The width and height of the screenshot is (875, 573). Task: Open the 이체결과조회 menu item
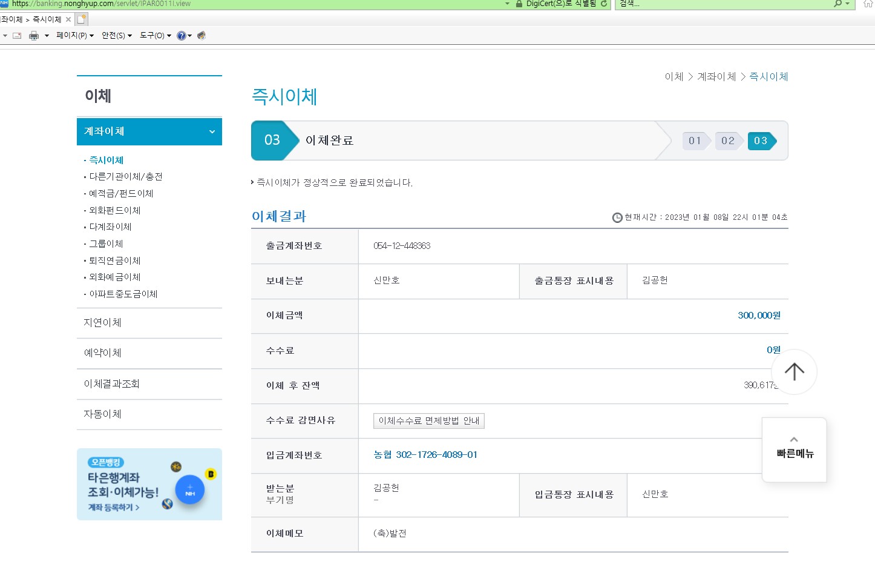click(149, 384)
